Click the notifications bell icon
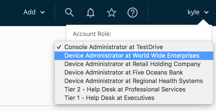Screen dimensions: 216x111 point(90,12)
